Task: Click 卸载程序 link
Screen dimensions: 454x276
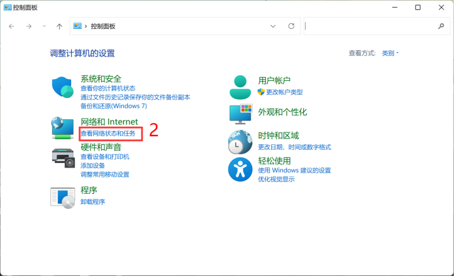Action: 92,201
